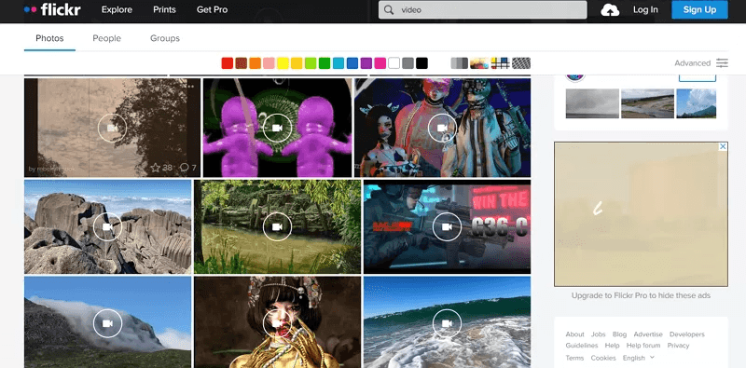The image size is (746, 368).
Task: Filter by shallow depth of field style
Action: pos(479,62)
